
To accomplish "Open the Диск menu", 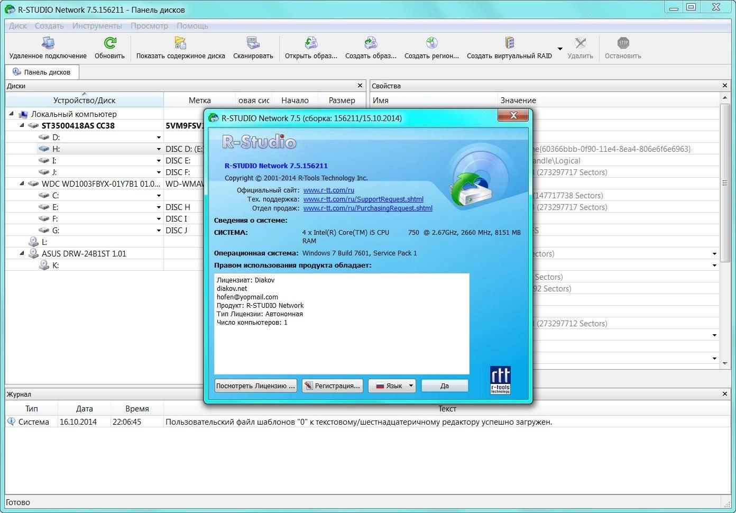I will pyautogui.click(x=18, y=25).
